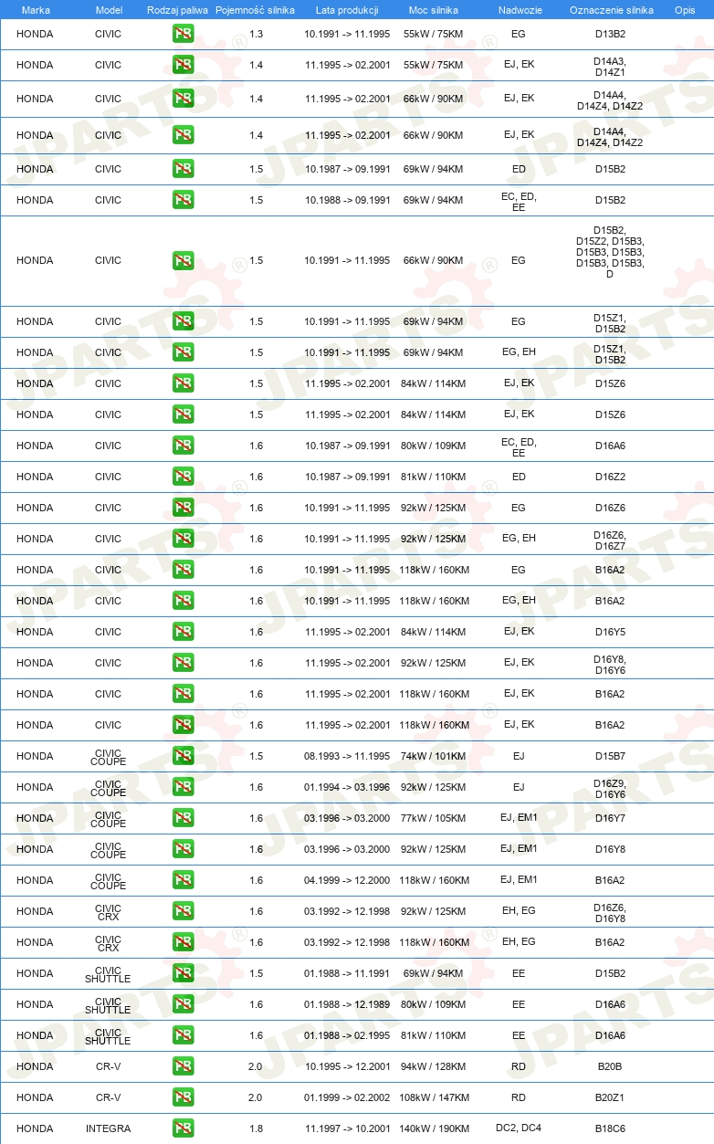Click the fuel icon in the Civic D16Y5 row
Image resolution: width=714 pixels, height=1144 pixels.
click(183, 632)
